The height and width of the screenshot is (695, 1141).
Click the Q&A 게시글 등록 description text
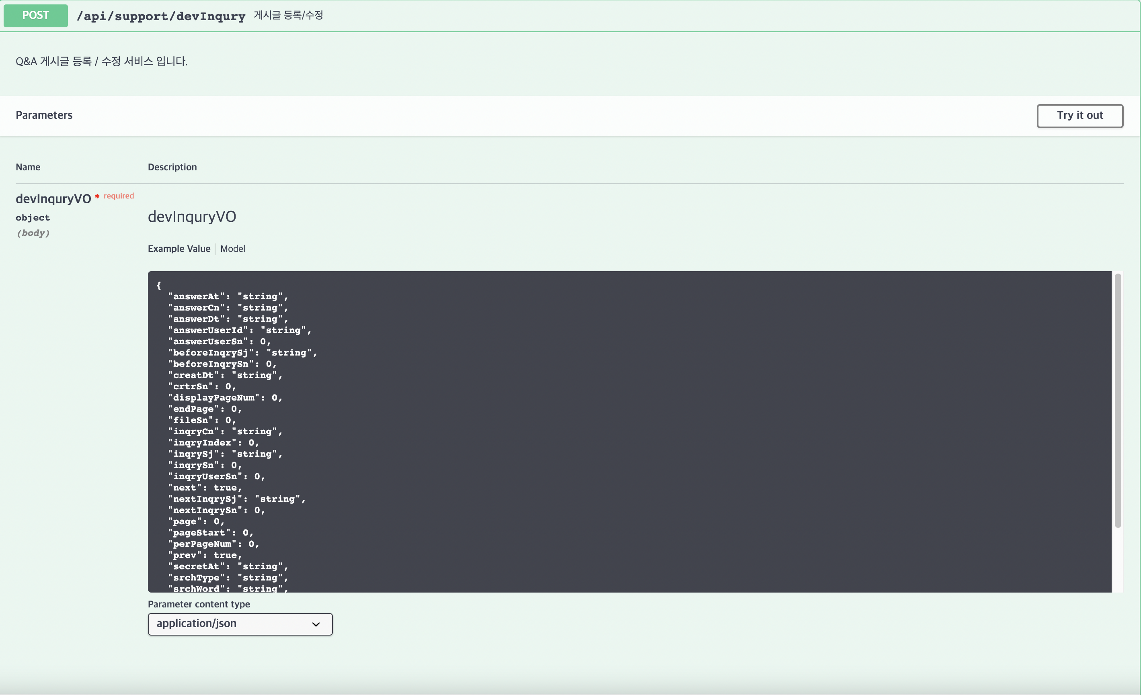tap(101, 61)
